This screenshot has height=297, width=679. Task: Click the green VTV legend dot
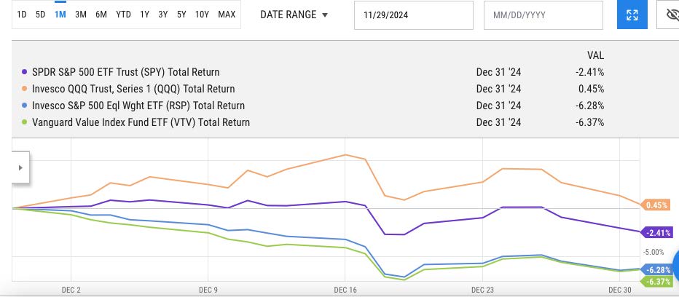[x=24, y=122]
